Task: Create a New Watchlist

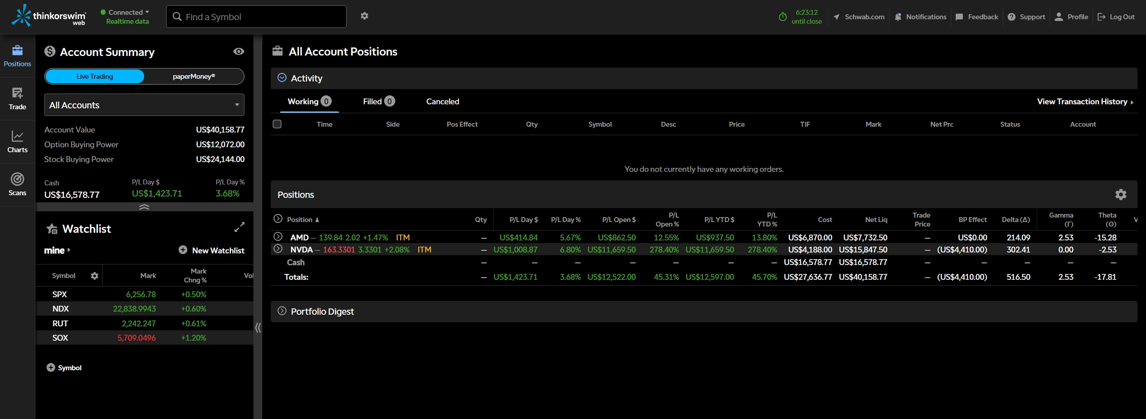Action: (x=211, y=250)
